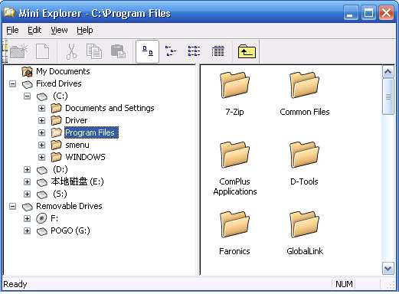Select My Documents in the tree
399x294 pixels.
63,71
